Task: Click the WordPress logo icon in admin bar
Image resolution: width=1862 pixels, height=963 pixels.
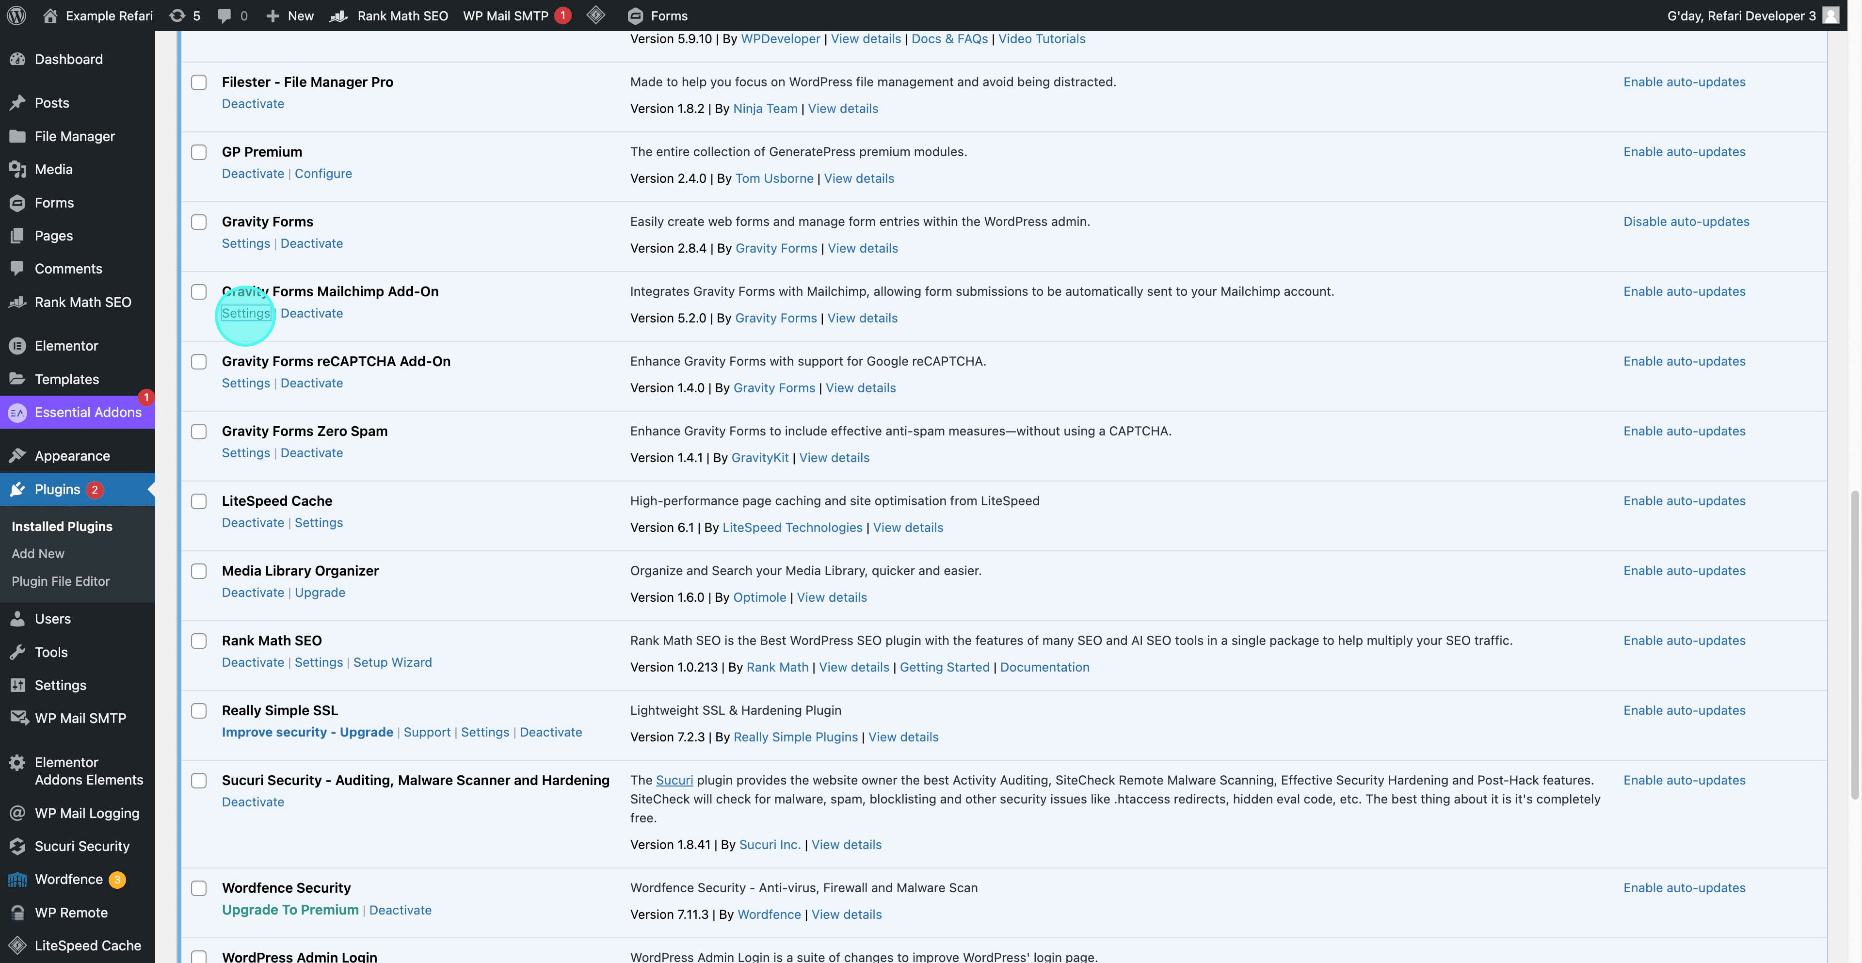Action: point(16,15)
